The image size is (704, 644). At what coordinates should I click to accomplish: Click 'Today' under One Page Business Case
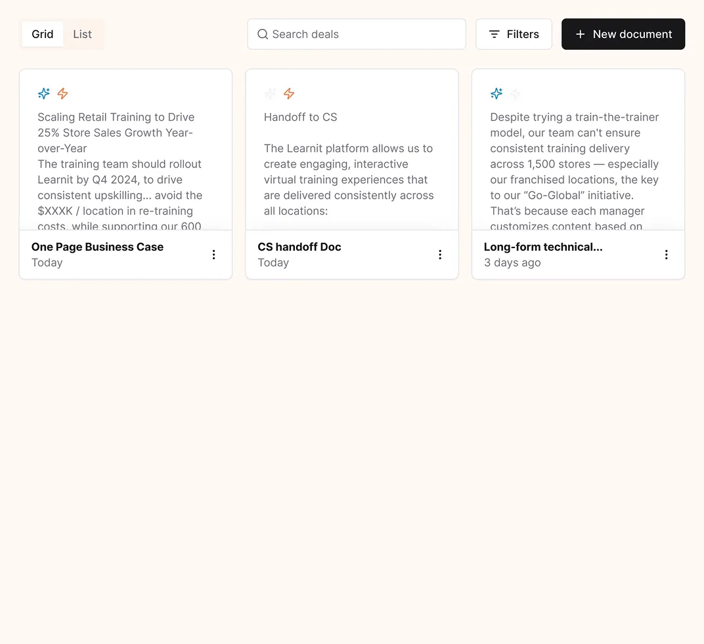coord(47,263)
